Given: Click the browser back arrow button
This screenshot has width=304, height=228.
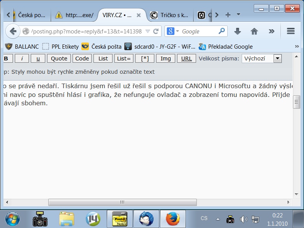Looking at the screenshot, I should tap(13, 31).
